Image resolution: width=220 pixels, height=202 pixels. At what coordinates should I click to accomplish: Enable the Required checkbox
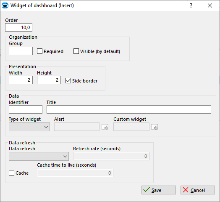(39, 51)
